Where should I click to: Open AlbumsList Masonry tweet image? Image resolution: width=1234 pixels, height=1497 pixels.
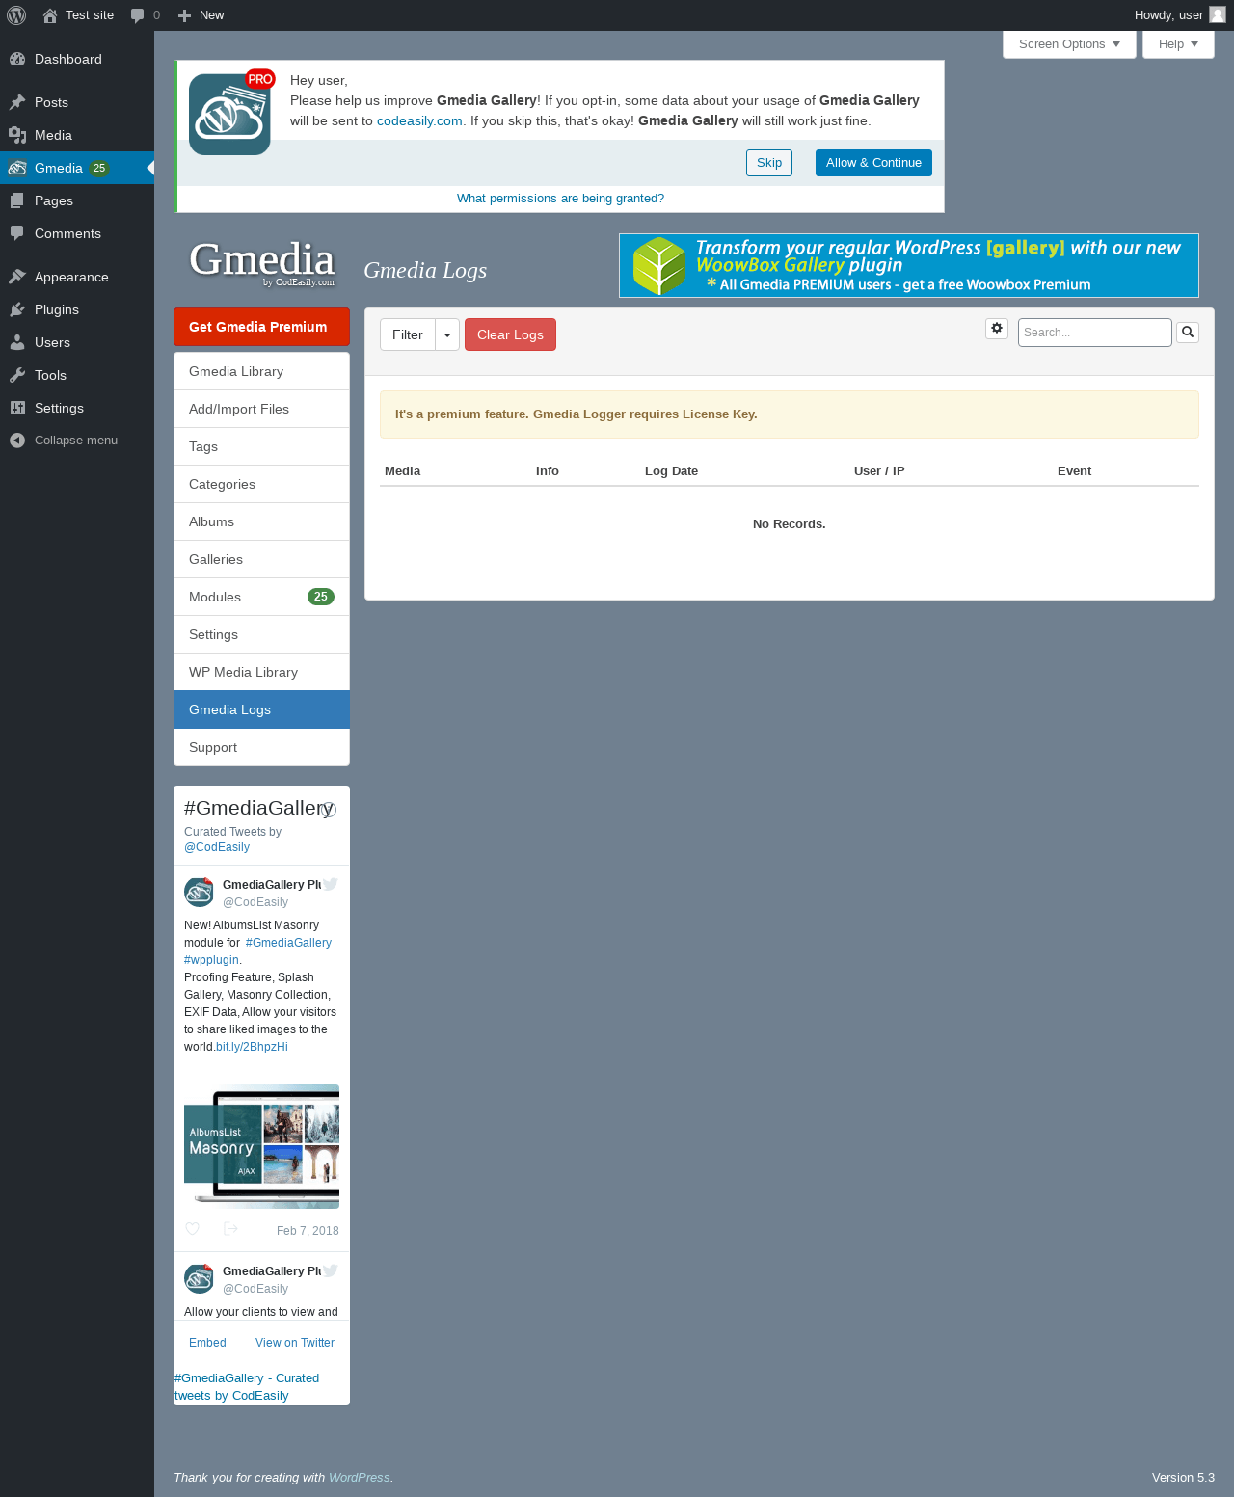click(x=261, y=1146)
